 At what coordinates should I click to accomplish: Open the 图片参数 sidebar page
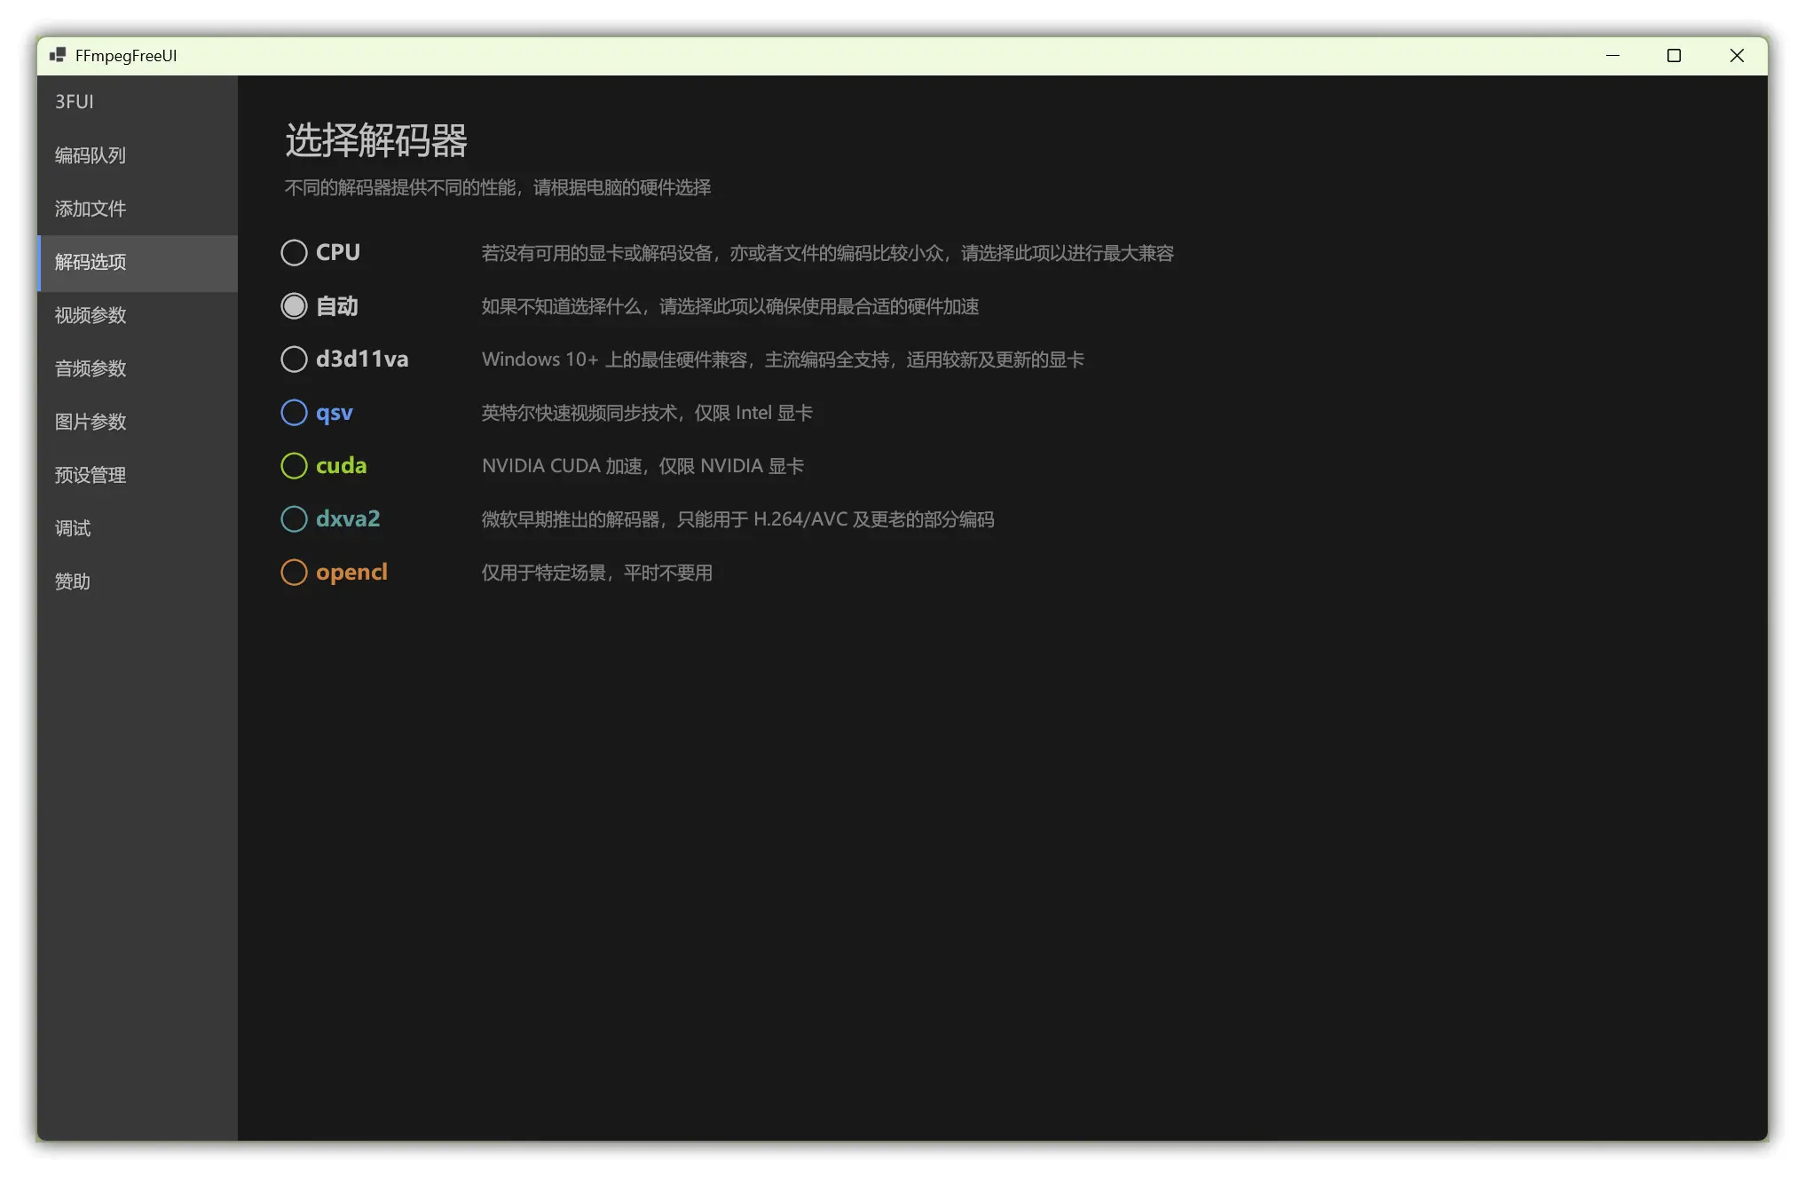pos(138,422)
